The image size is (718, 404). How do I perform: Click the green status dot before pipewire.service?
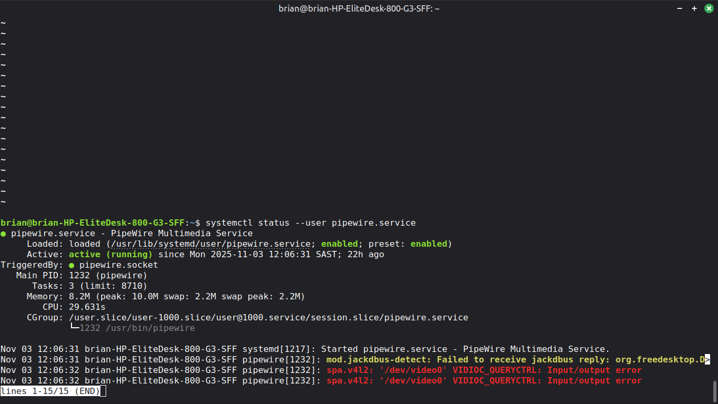click(3, 234)
